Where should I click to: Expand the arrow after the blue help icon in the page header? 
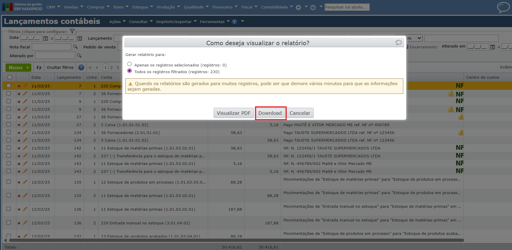click(x=242, y=21)
